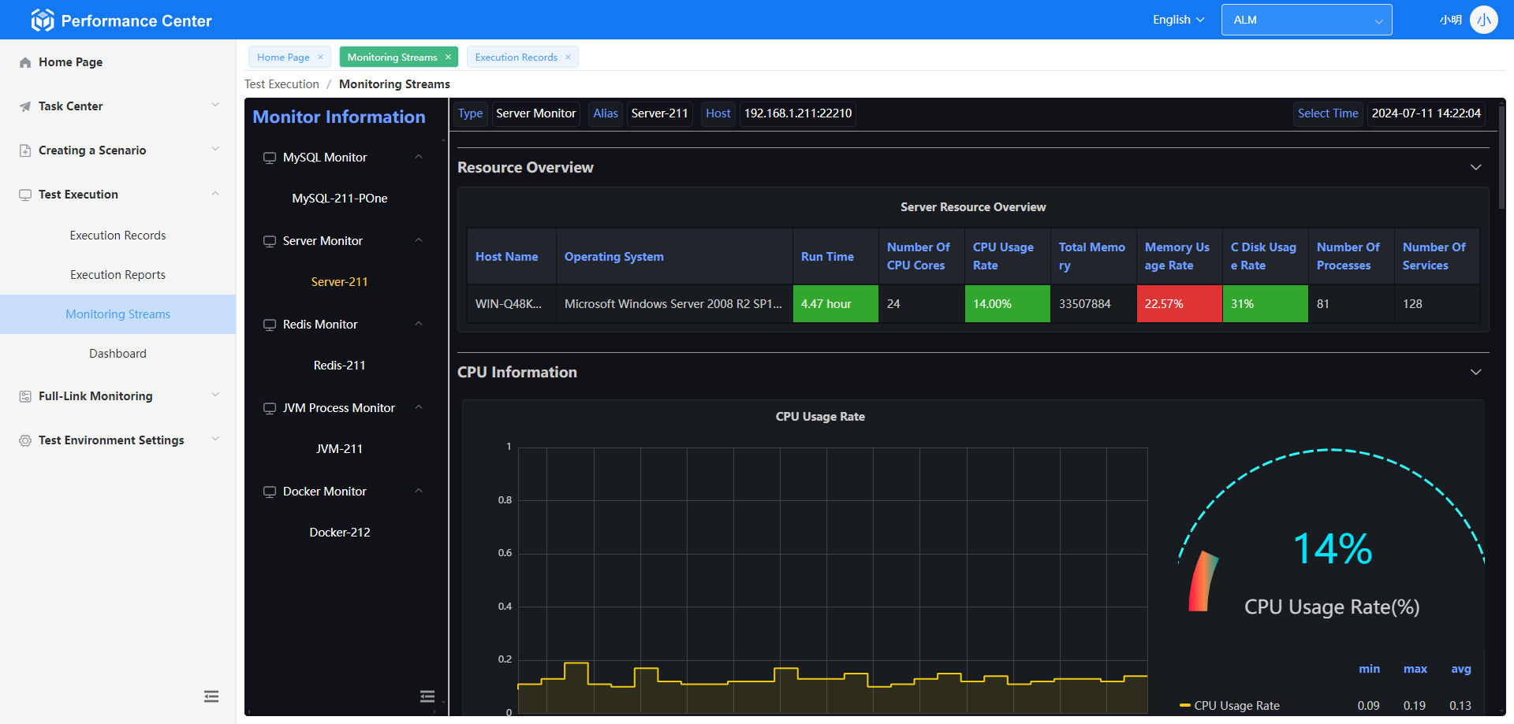The image size is (1514, 724).
Task: Expand Test Environment Settings menu
Action: tap(215, 439)
